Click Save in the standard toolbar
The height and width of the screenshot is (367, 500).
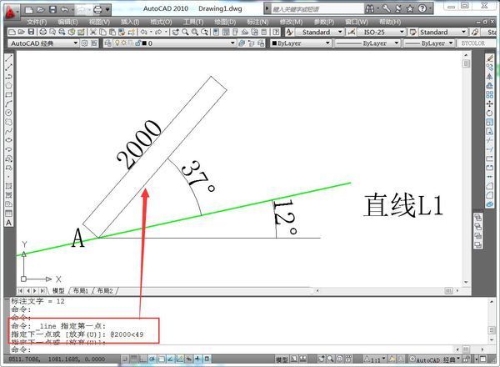pos(31,32)
